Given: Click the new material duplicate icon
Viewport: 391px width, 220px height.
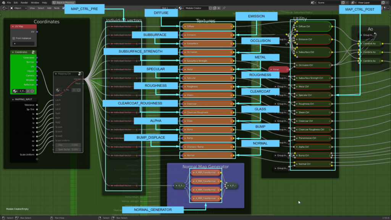Looking at the screenshot, I should click(215, 8).
